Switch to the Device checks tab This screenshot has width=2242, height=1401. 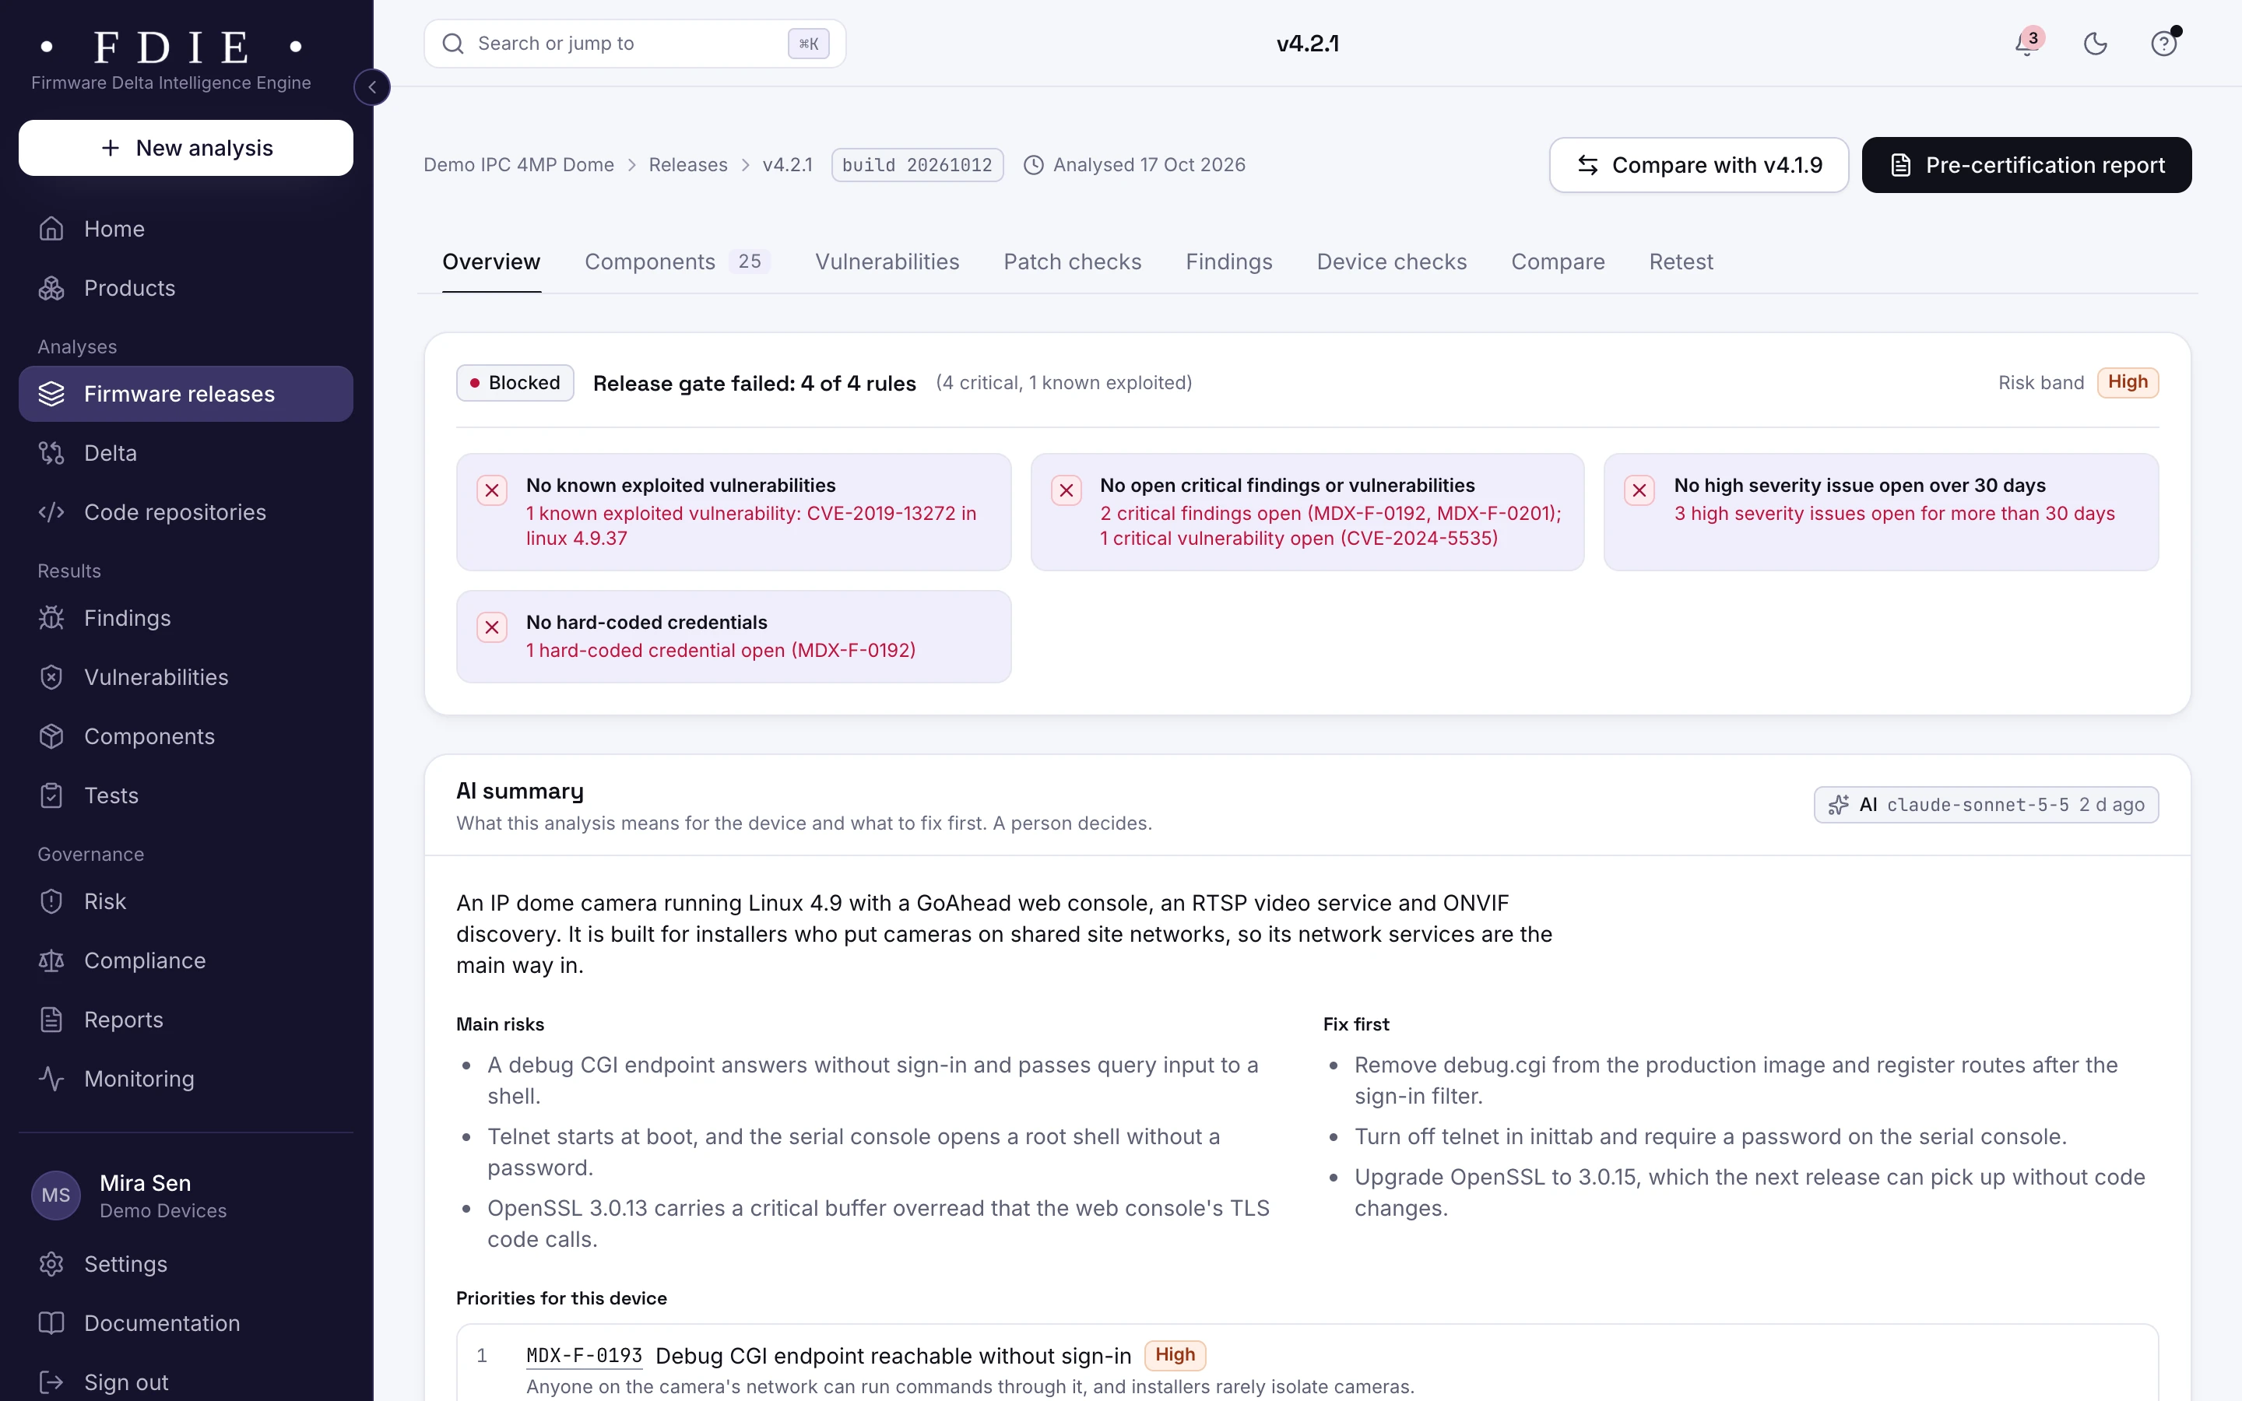pos(1392,262)
